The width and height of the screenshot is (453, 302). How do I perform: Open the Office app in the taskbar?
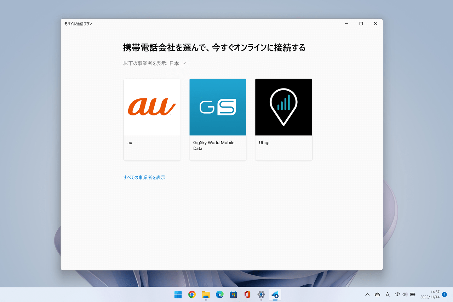(247, 295)
